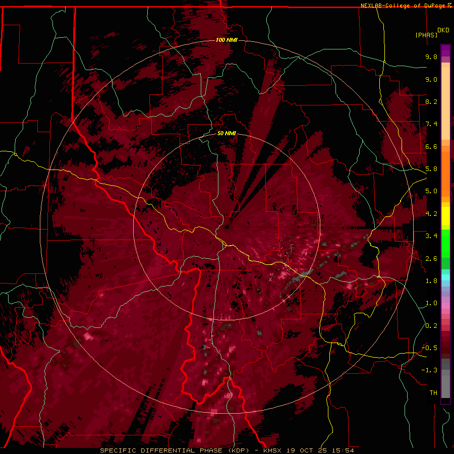
Task: Click the KMSX station identifier in caption
Action: click(272, 450)
